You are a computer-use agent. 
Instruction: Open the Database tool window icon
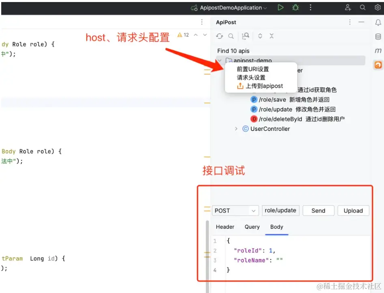pos(378,37)
